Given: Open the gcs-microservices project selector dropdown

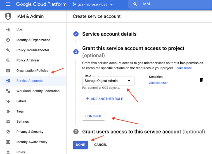Looking at the screenshot, I should click(93, 5).
